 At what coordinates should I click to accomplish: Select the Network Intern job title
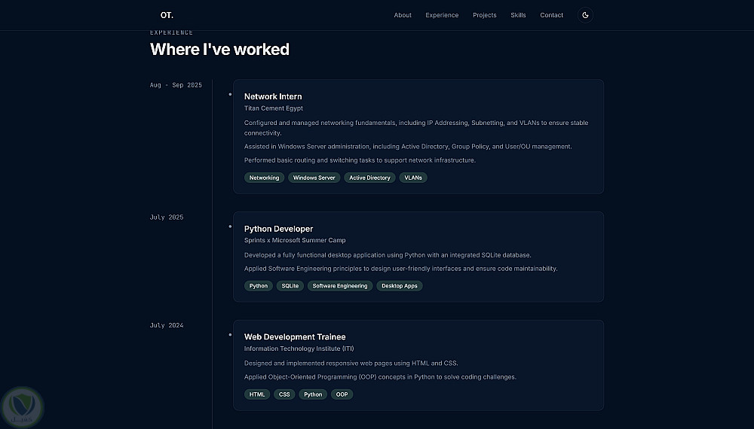(273, 96)
